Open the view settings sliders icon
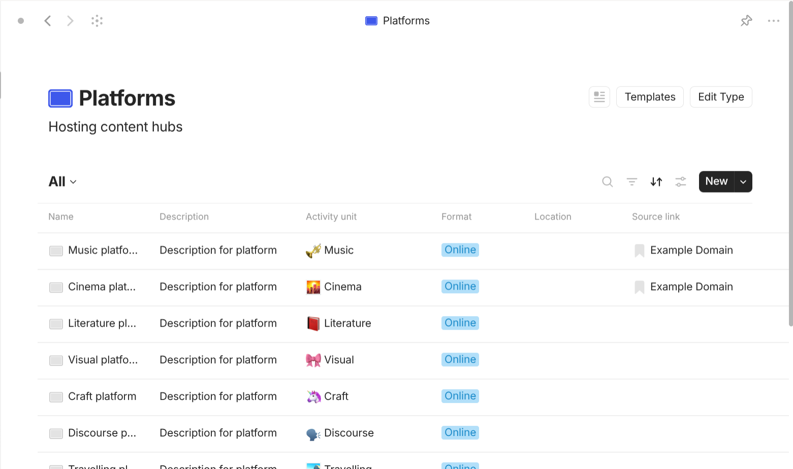This screenshot has height=469, width=793. [681, 181]
